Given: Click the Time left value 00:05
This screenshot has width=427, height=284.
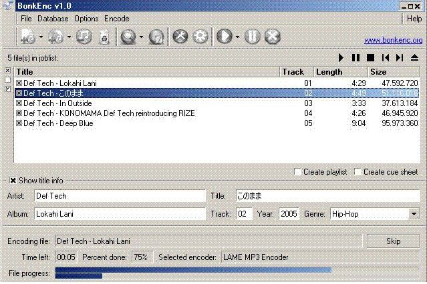Looking at the screenshot, I should pyautogui.click(x=66, y=257).
